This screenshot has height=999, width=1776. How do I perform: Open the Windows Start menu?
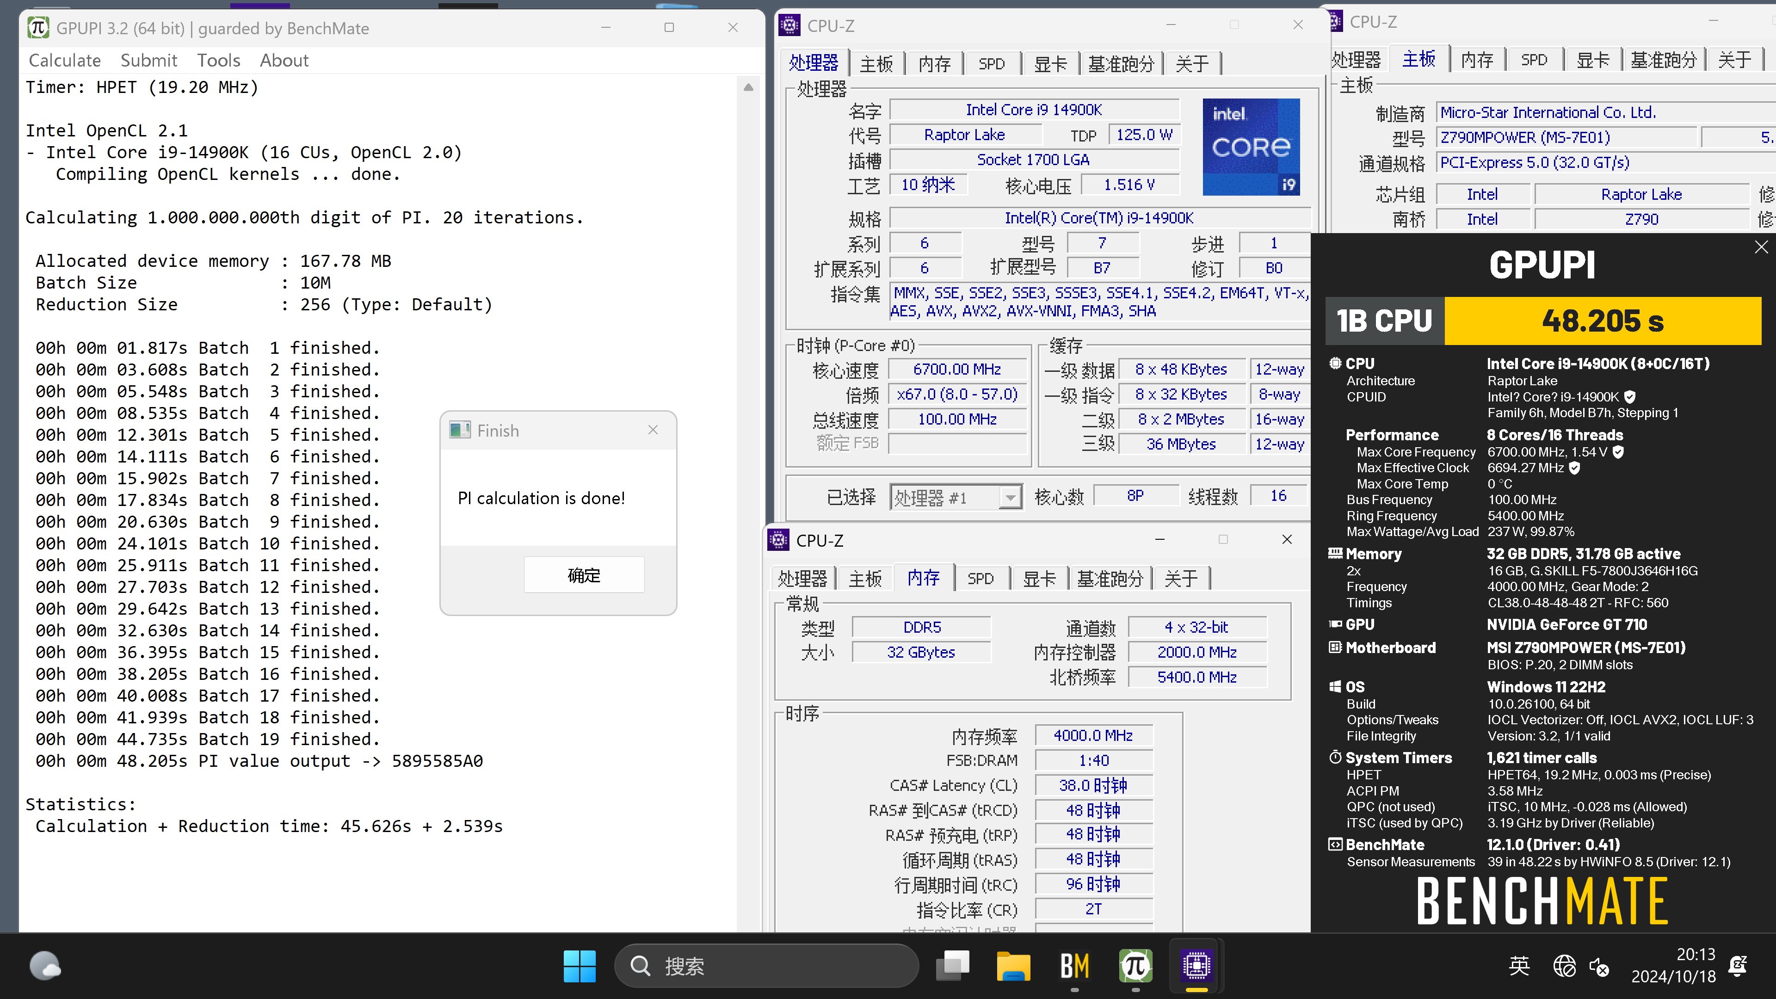pyautogui.click(x=579, y=966)
